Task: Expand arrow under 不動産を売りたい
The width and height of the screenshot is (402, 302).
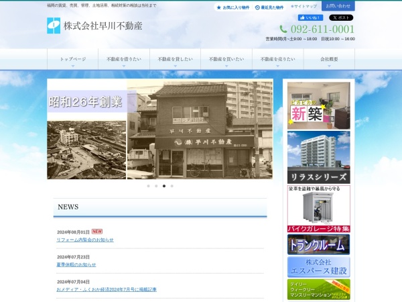Action: pos(277,66)
